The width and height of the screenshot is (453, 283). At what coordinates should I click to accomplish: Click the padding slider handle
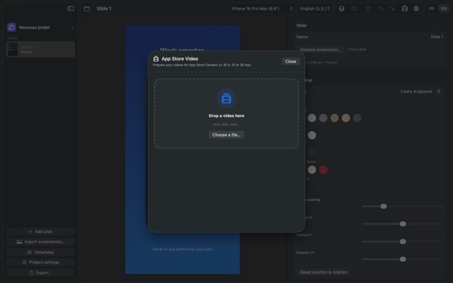coord(384,206)
